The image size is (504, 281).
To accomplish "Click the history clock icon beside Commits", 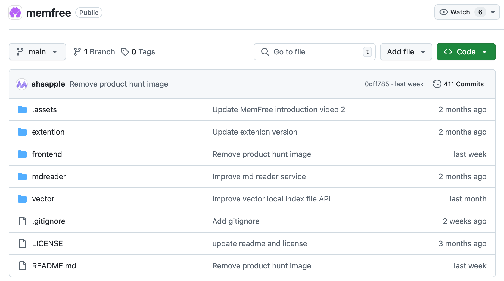I will tap(437, 84).
